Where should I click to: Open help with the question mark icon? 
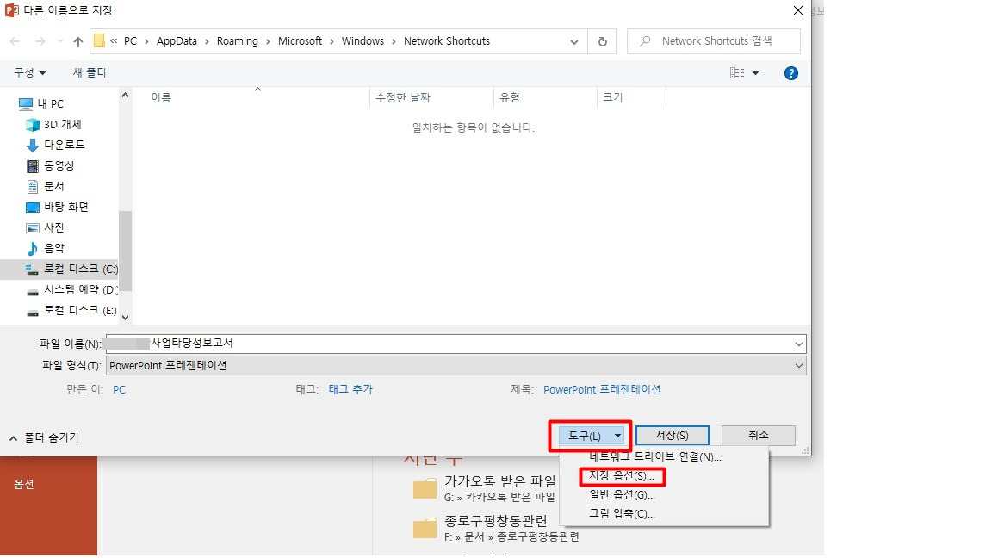[790, 73]
